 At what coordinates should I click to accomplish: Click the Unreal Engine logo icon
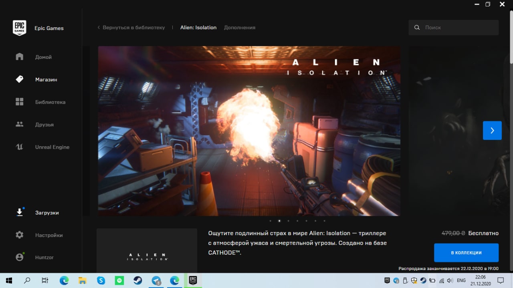point(20,147)
